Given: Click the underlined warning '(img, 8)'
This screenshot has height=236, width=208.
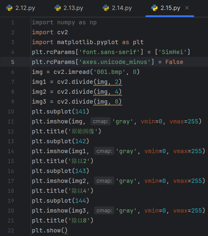Looking at the screenshot, I should click(108, 102).
